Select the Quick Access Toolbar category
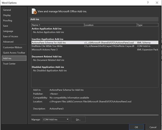 click(x=14, y=53)
